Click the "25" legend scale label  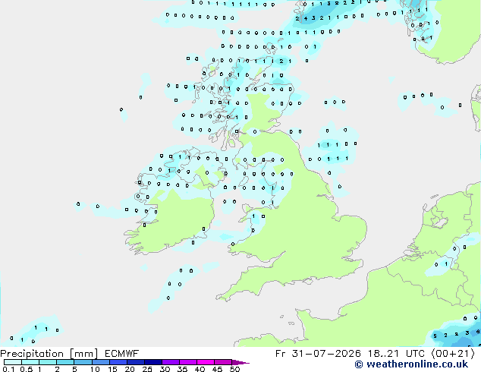pyautogui.click(x=147, y=369)
